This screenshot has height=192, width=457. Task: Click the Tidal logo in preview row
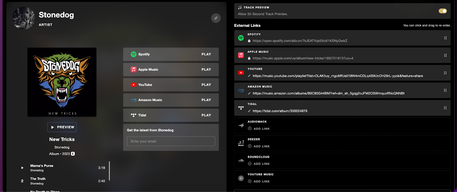click(133, 115)
